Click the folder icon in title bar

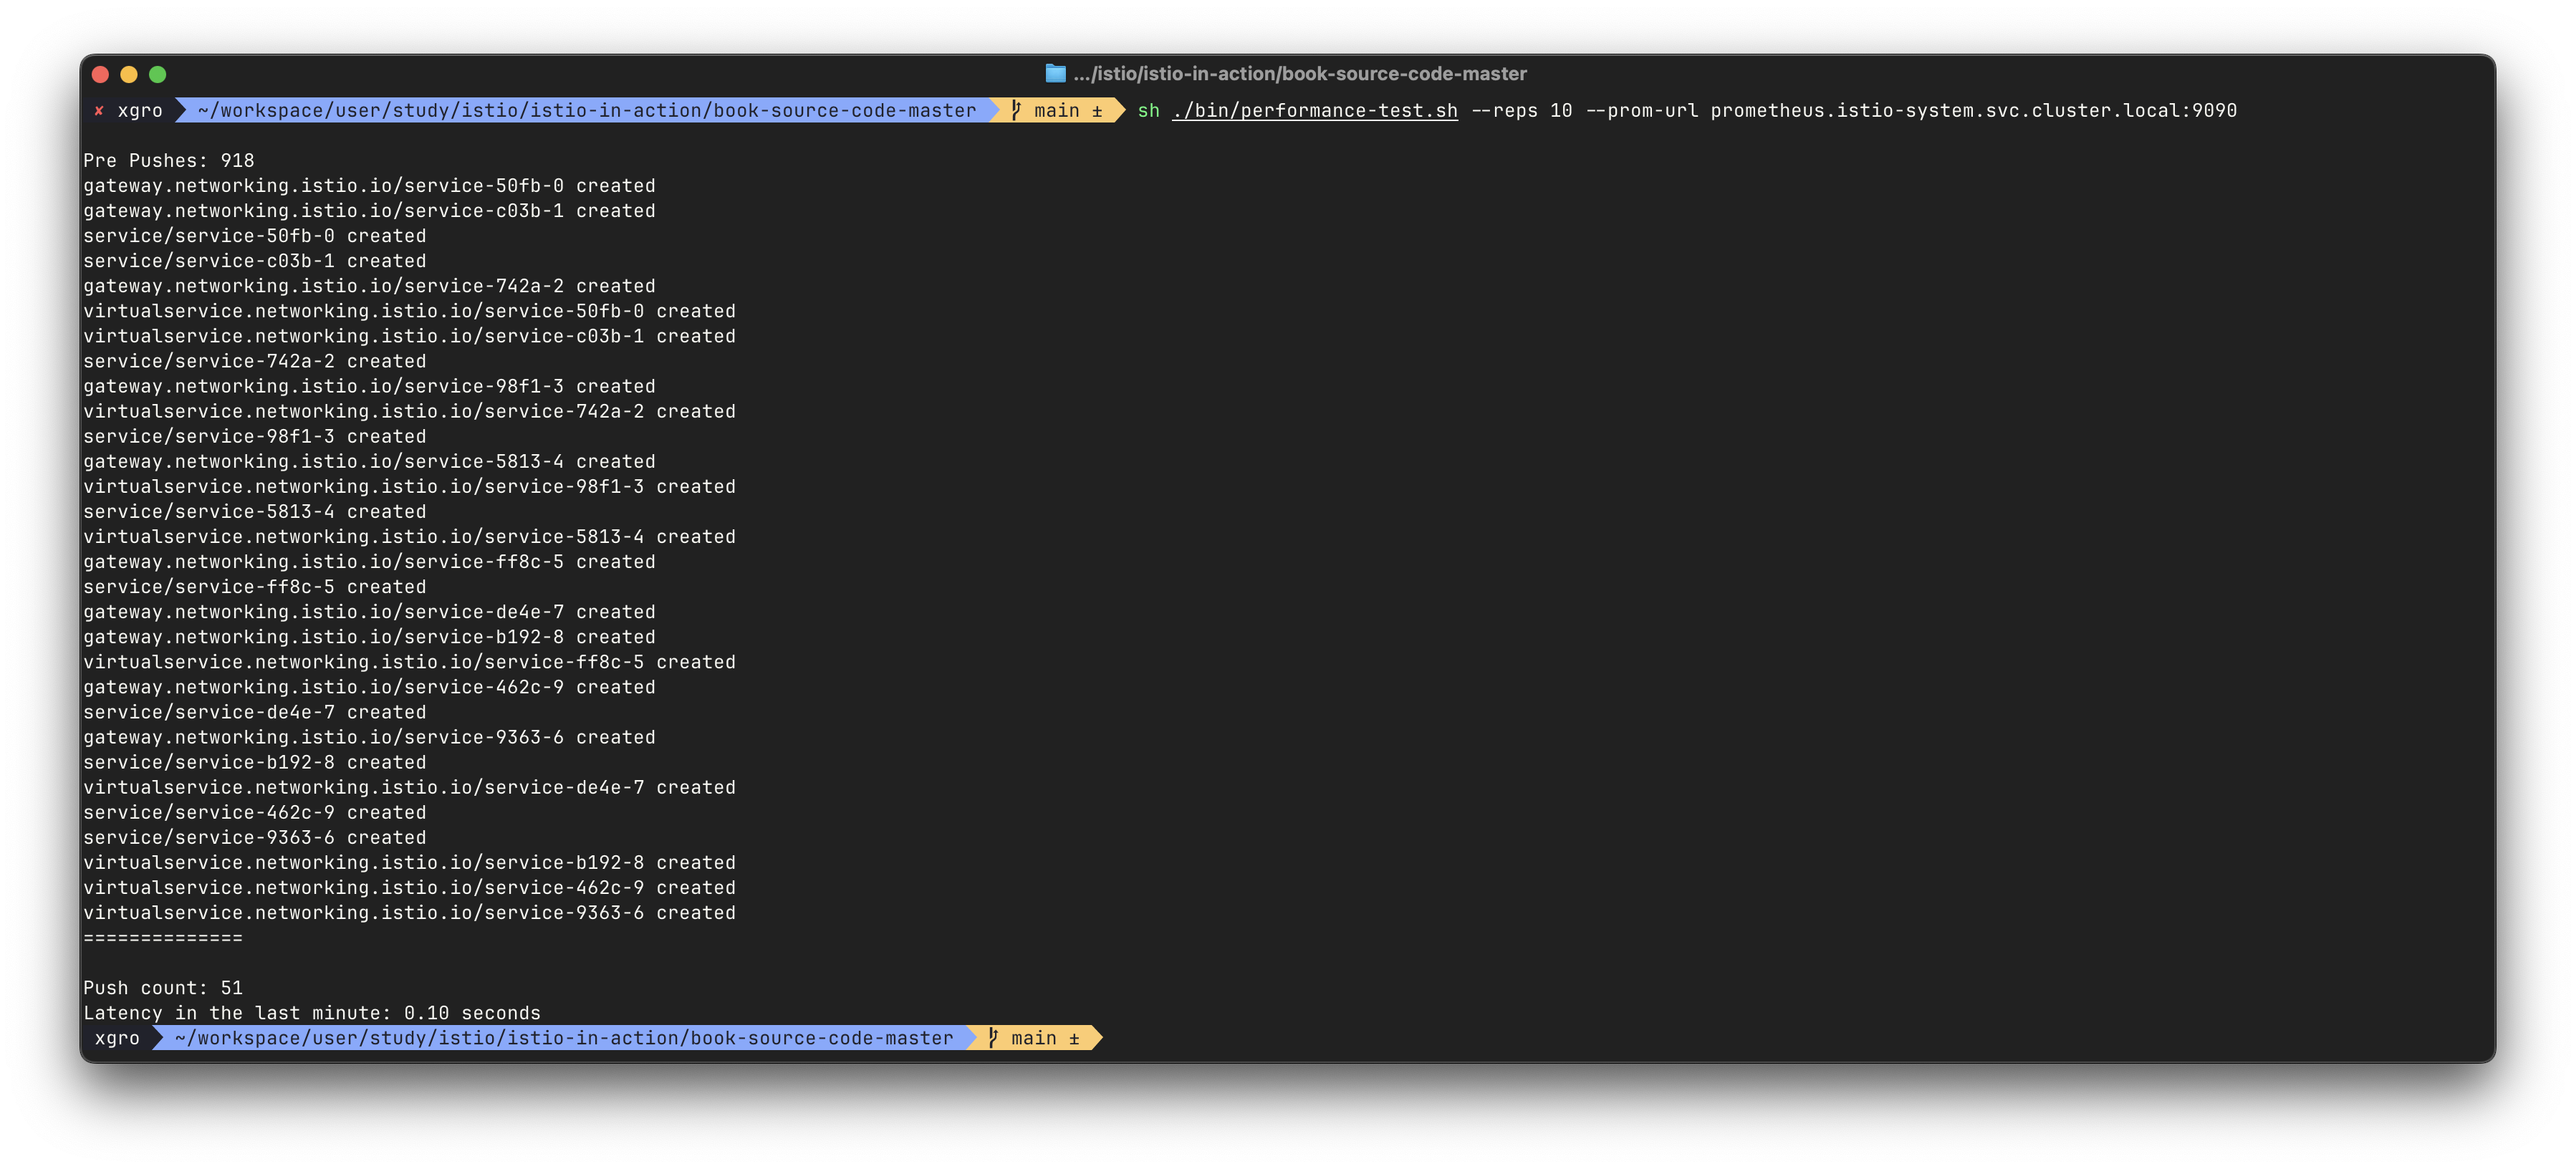(1055, 73)
